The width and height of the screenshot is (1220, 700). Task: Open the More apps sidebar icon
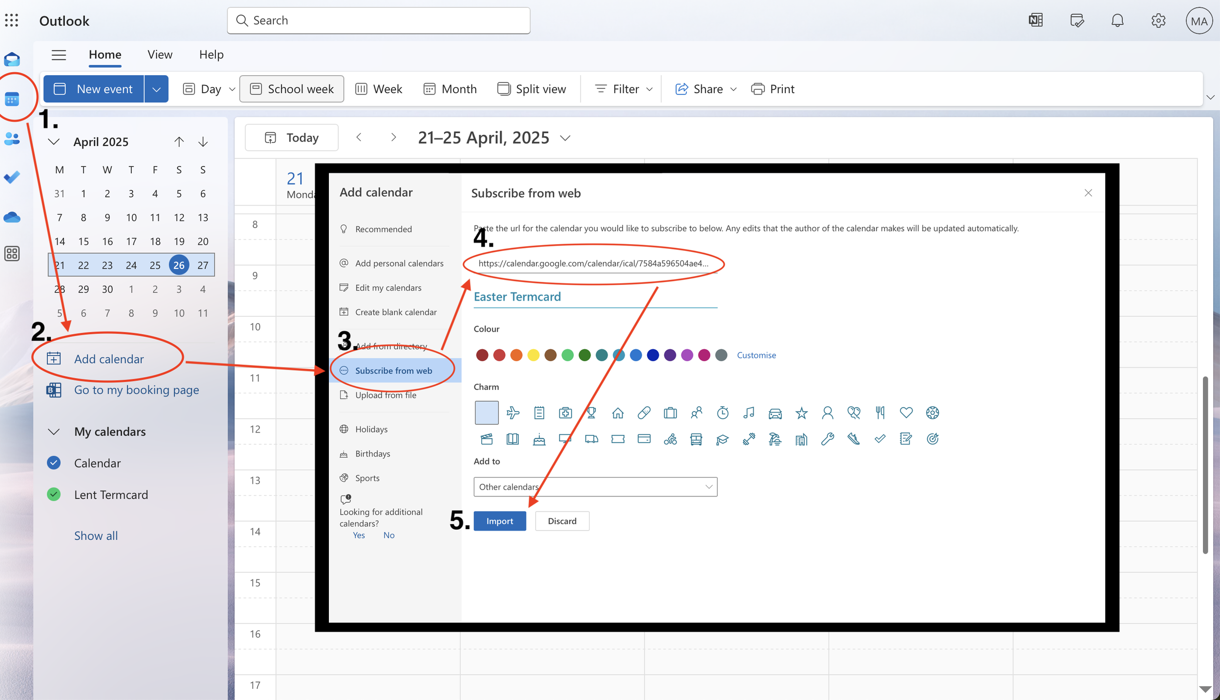point(12,254)
